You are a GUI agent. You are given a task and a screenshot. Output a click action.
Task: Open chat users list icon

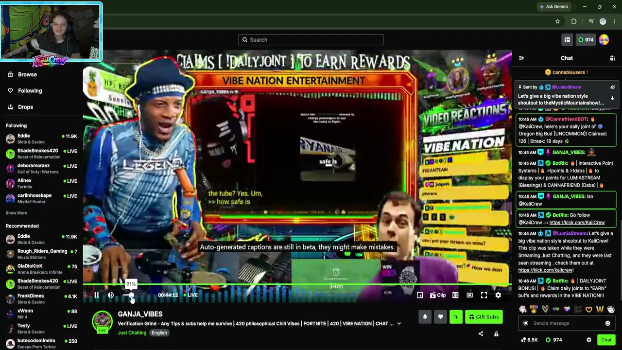coord(612,58)
